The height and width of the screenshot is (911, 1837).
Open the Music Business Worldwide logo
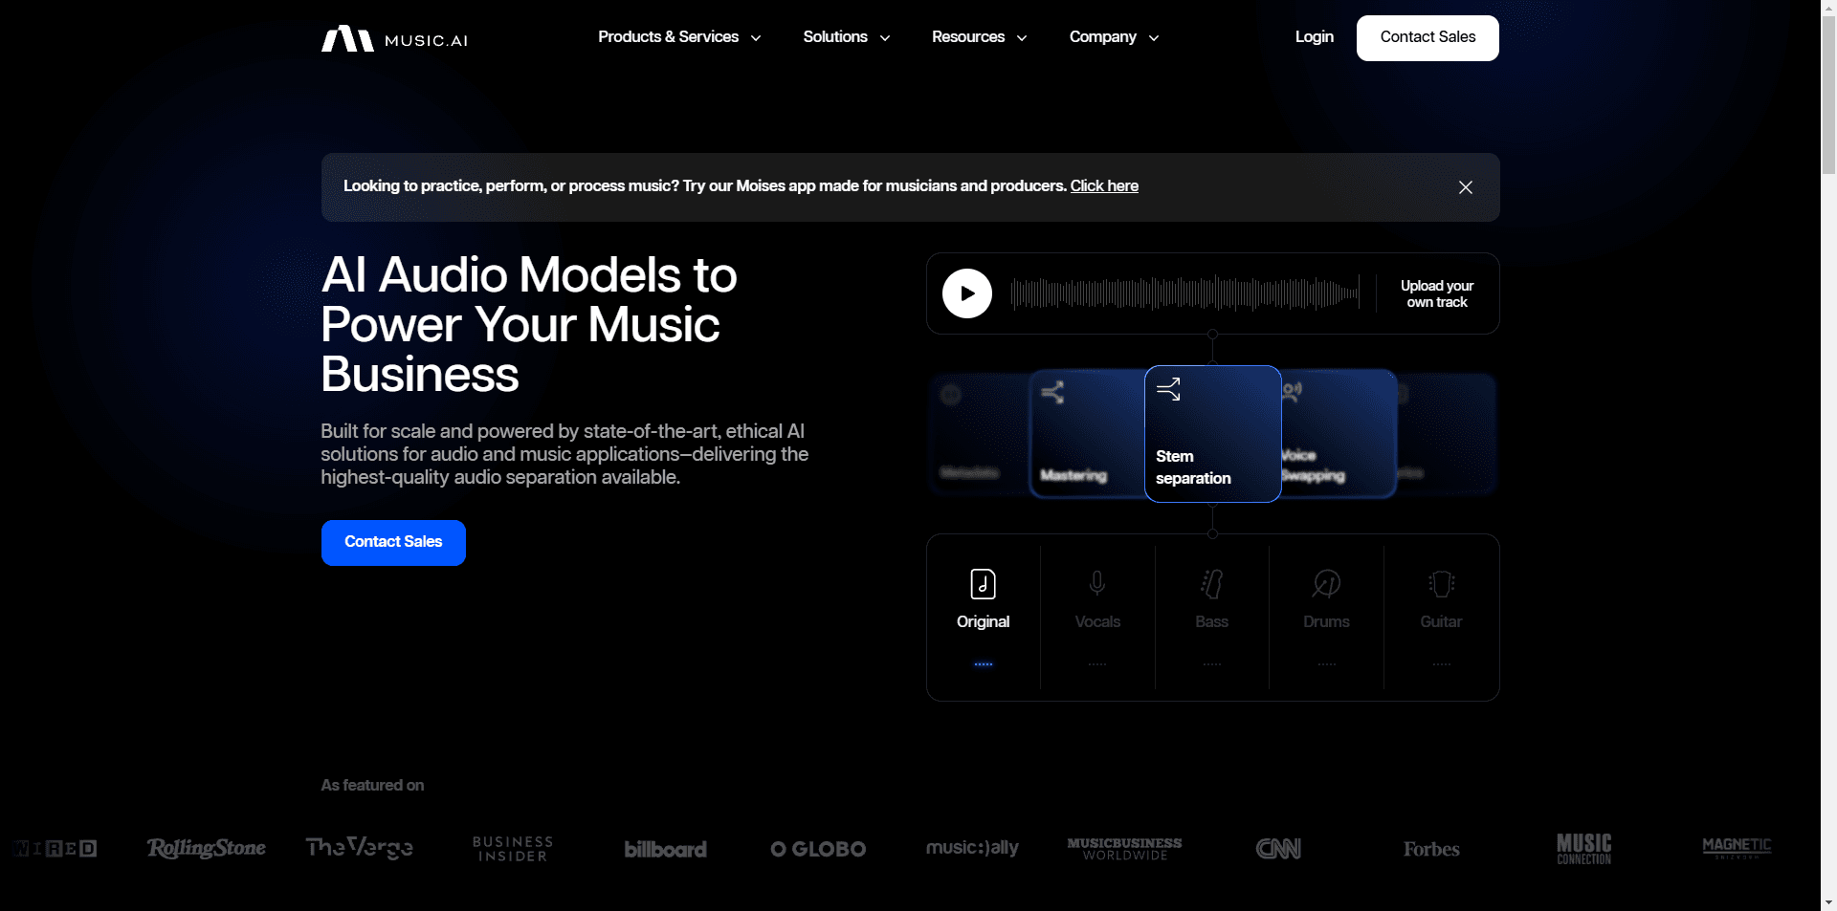[1125, 849]
